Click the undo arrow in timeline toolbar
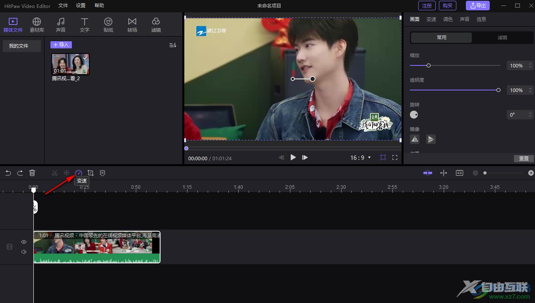The width and height of the screenshot is (535, 303). 8,173
